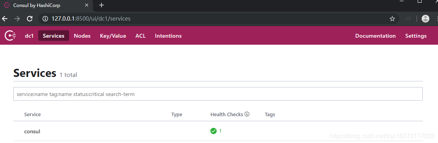Screen dimensions: 438x143
Task: Open the Key/Value nav tab
Action: click(113, 36)
